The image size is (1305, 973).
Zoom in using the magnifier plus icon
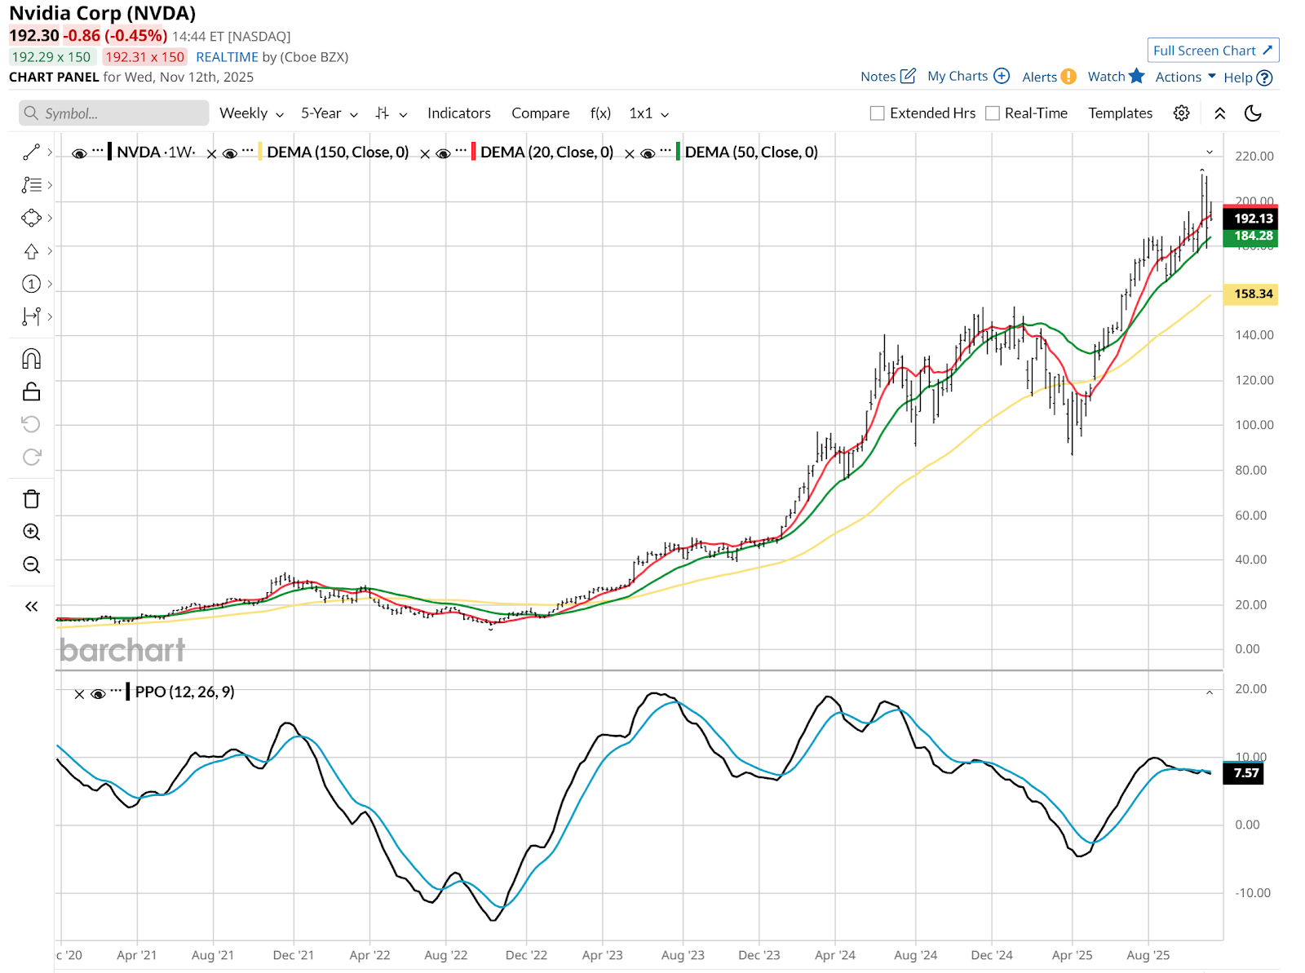[x=31, y=532]
